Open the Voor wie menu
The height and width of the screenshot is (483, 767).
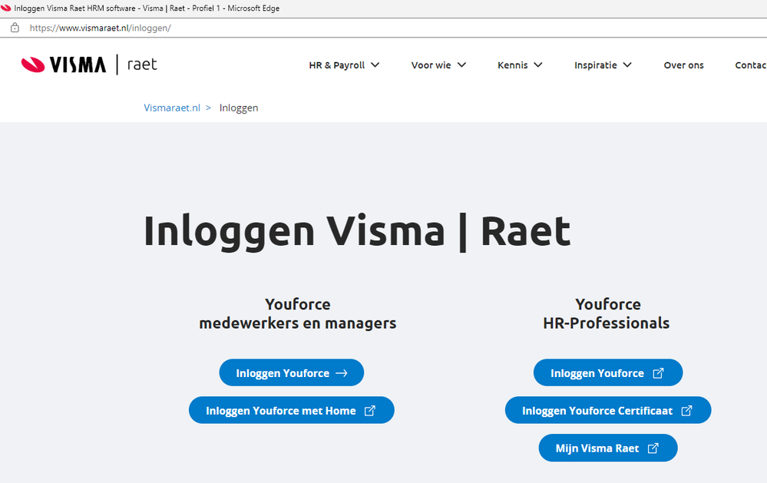(438, 65)
